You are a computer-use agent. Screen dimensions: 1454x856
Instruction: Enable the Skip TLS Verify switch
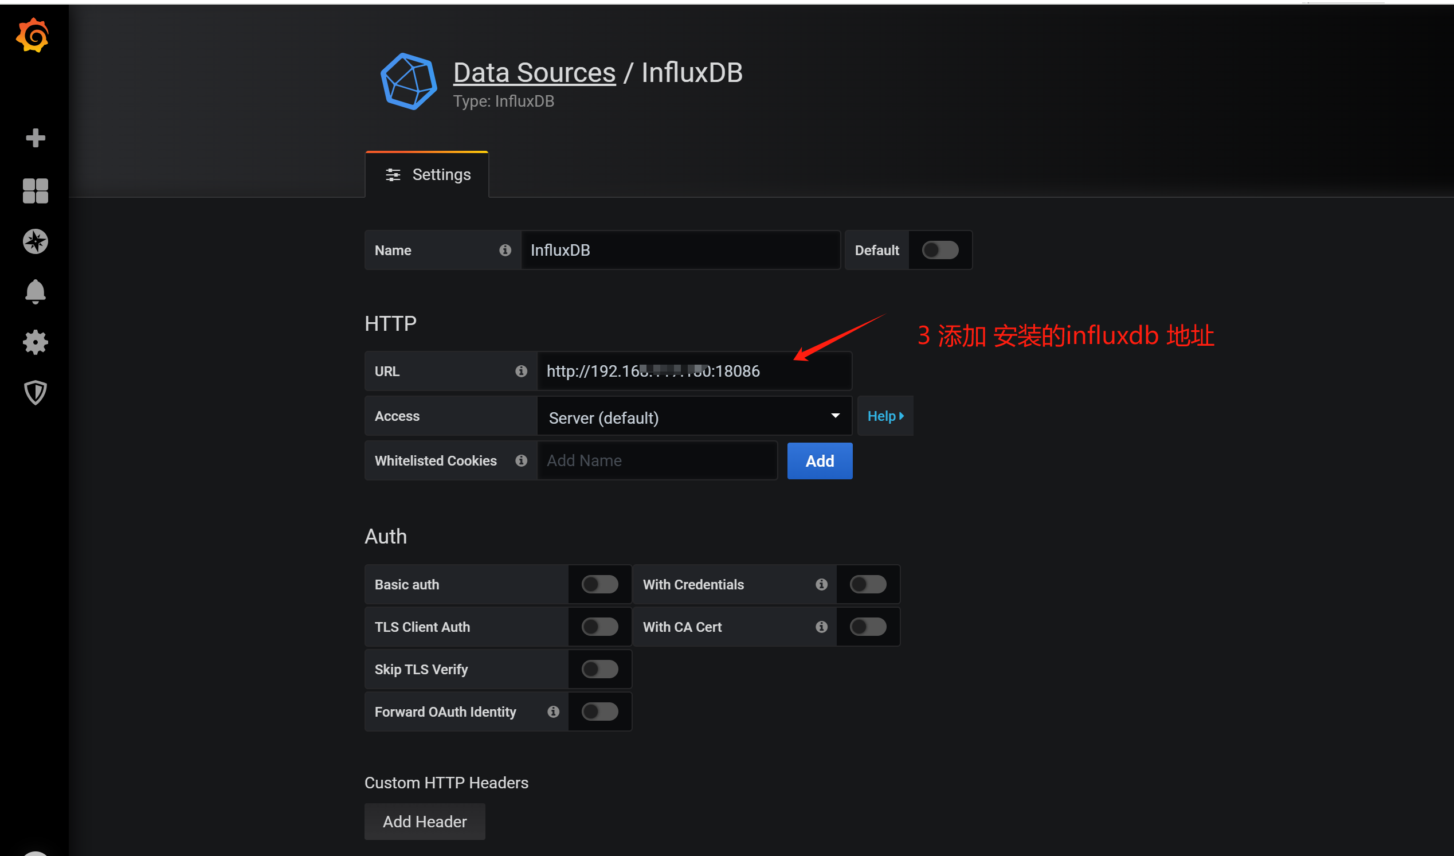(x=599, y=669)
